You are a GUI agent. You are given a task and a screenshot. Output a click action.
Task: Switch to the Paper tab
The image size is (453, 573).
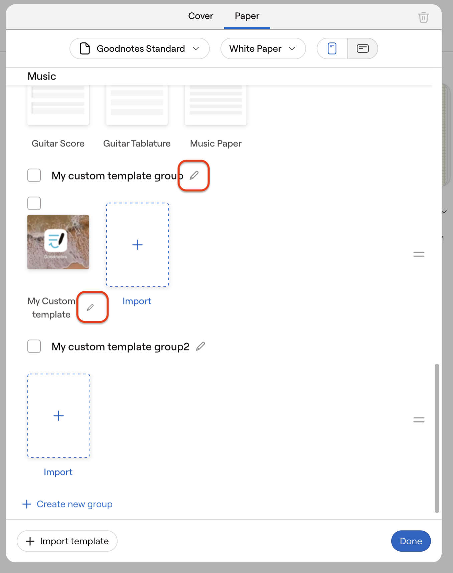247,16
